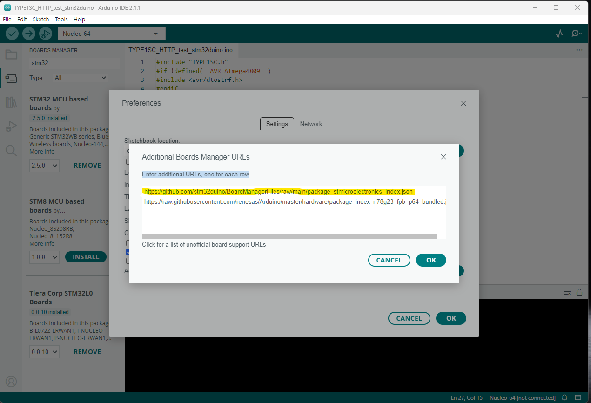Click More info under STM32 MCU based boards
This screenshot has width=591, height=403.
pos(42,152)
